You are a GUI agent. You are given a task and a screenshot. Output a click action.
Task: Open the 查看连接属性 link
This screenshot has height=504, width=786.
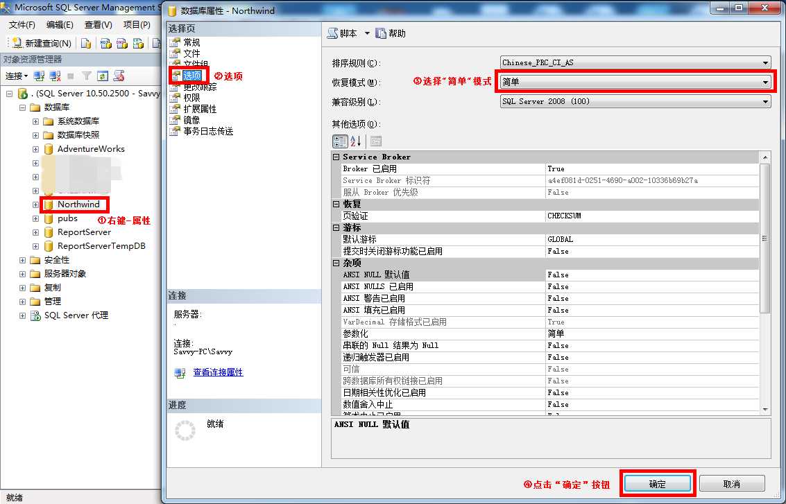218,372
